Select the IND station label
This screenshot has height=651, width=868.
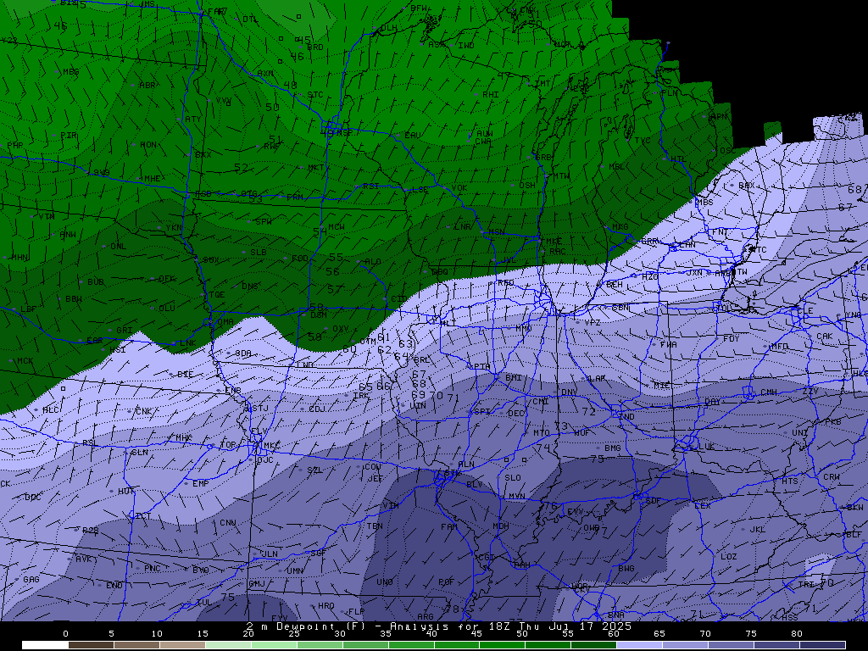click(626, 416)
